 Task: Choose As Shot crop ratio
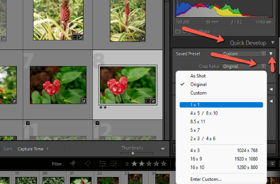(x=221, y=76)
